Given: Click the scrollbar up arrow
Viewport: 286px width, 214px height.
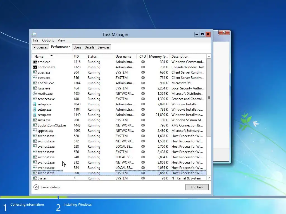Looking at the screenshot, I should [209, 56].
